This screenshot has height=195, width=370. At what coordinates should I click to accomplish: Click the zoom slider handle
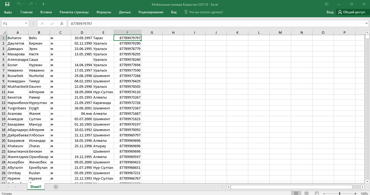(340, 193)
